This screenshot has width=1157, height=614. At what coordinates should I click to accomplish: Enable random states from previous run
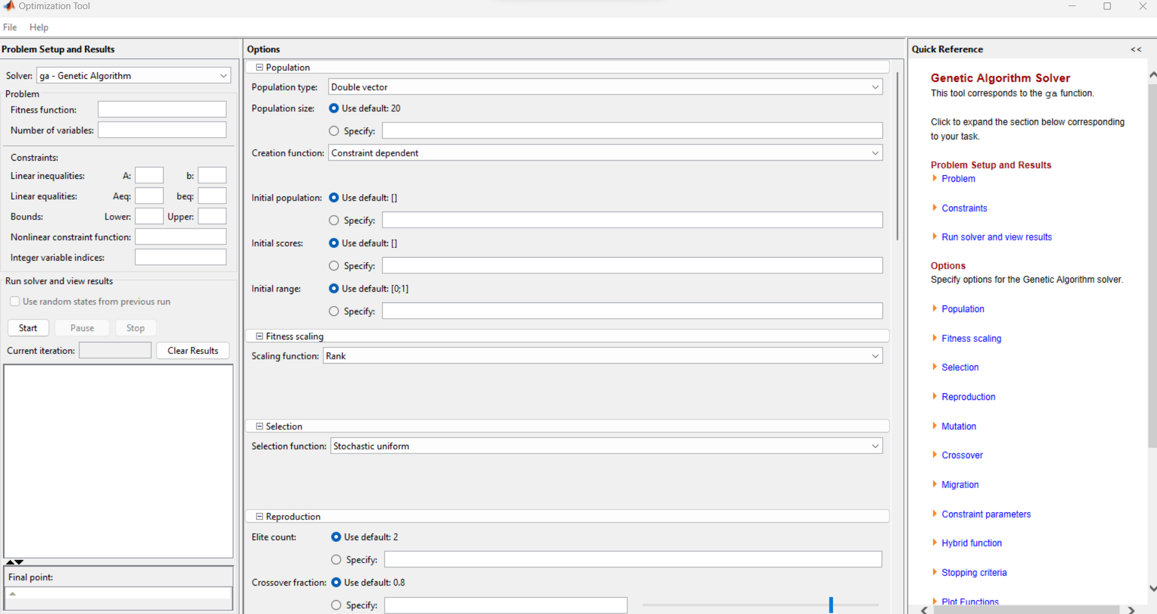pos(14,301)
